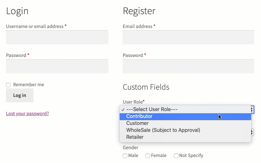
Task: Click the User Role dropdown arrows
Action: [252, 110]
